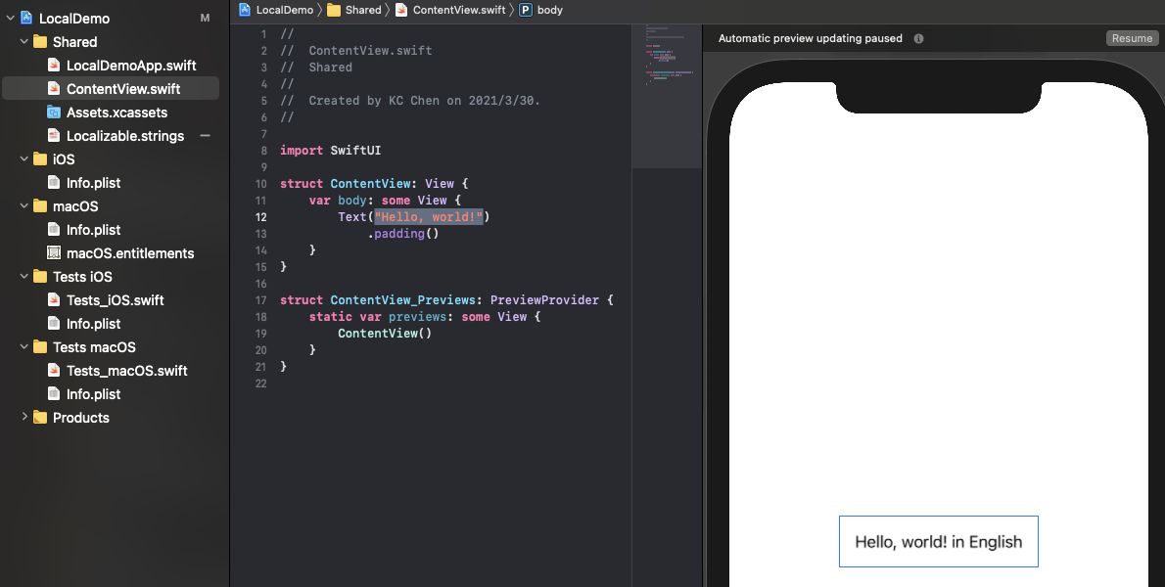Open Localizable.strings file
This screenshot has height=587, width=1165.
click(x=125, y=136)
